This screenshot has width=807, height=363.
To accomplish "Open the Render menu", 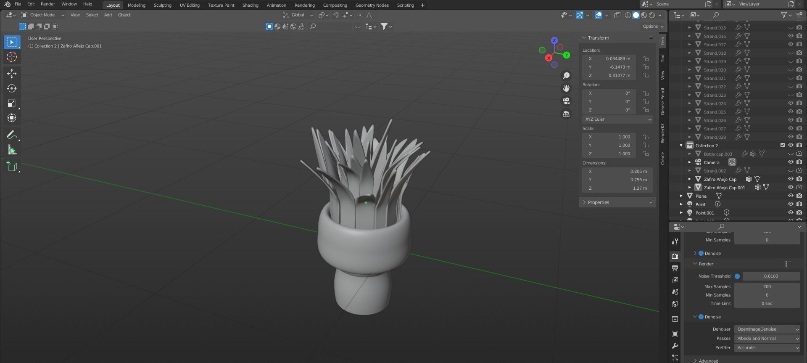I will click(47, 4).
